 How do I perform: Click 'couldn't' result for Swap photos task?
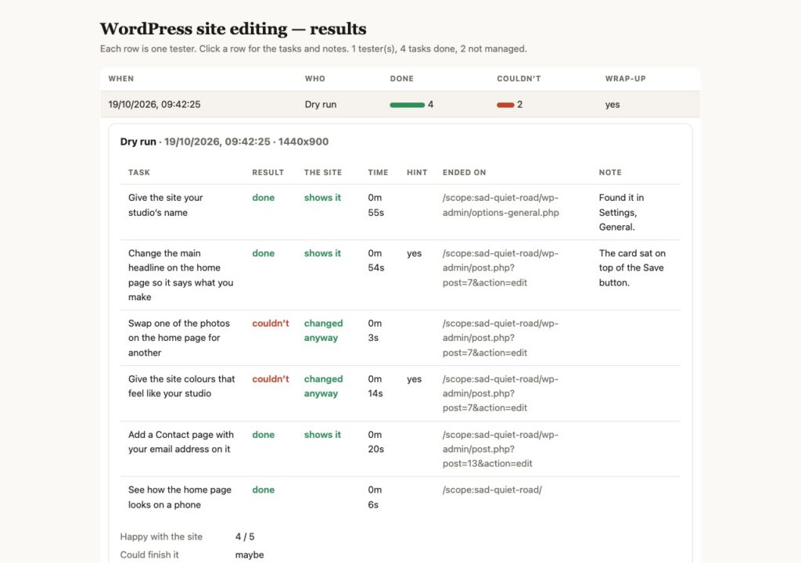pos(270,324)
